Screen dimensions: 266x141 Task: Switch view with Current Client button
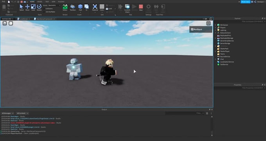[x=127, y=9]
